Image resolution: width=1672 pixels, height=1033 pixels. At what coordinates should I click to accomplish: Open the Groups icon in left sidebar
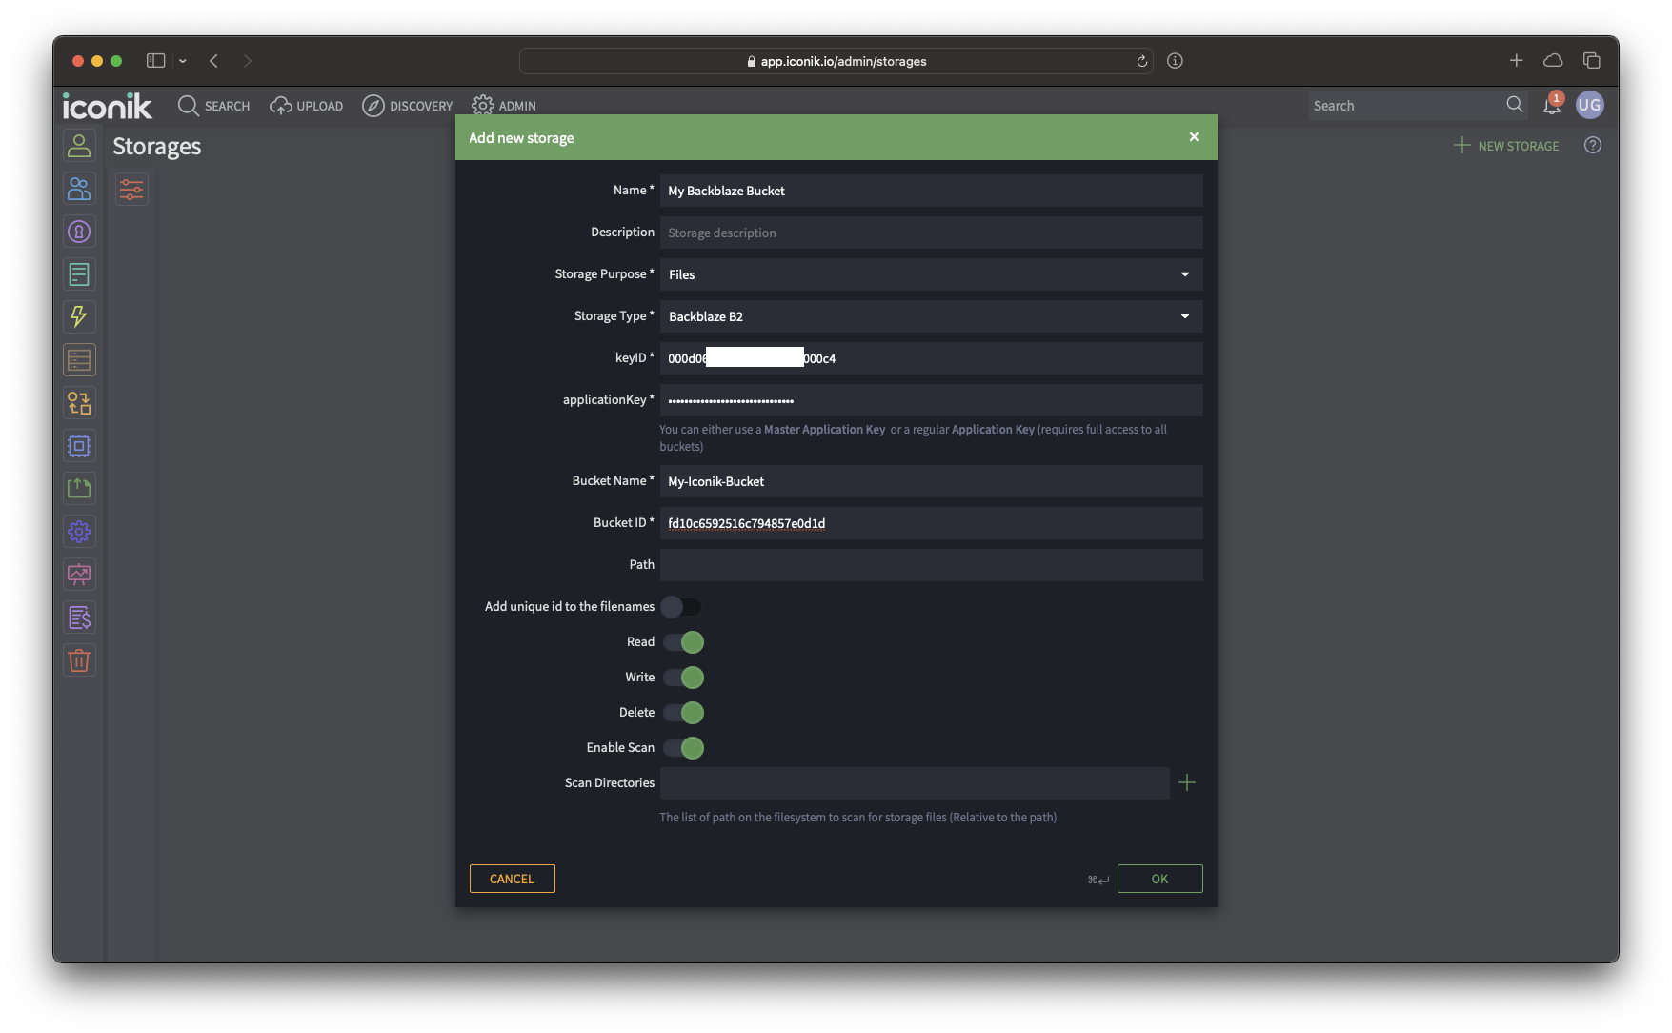coord(79,189)
